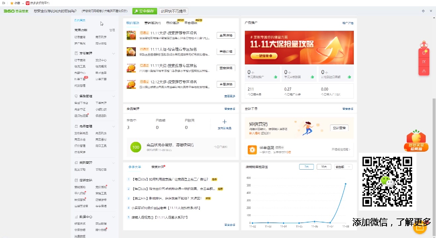Click 查看更多 under the activity list
The height and width of the screenshot is (238, 436).
pyautogui.click(x=230, y=97)
